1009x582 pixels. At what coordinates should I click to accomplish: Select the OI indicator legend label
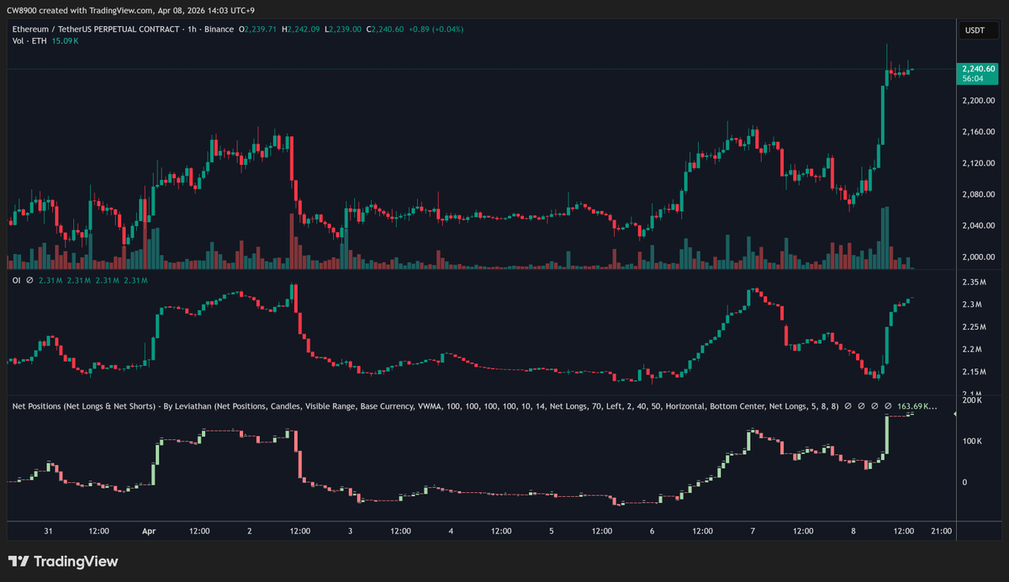(16, 280)
